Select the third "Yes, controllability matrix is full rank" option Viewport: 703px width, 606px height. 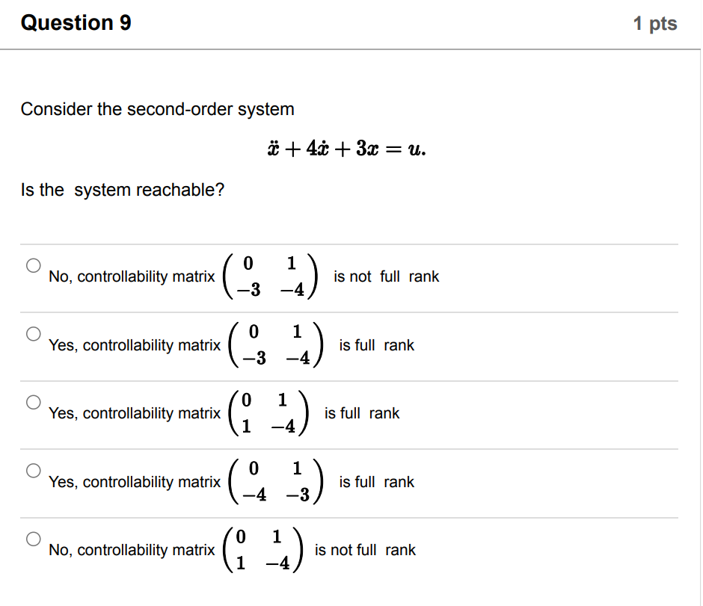(33, 401)
